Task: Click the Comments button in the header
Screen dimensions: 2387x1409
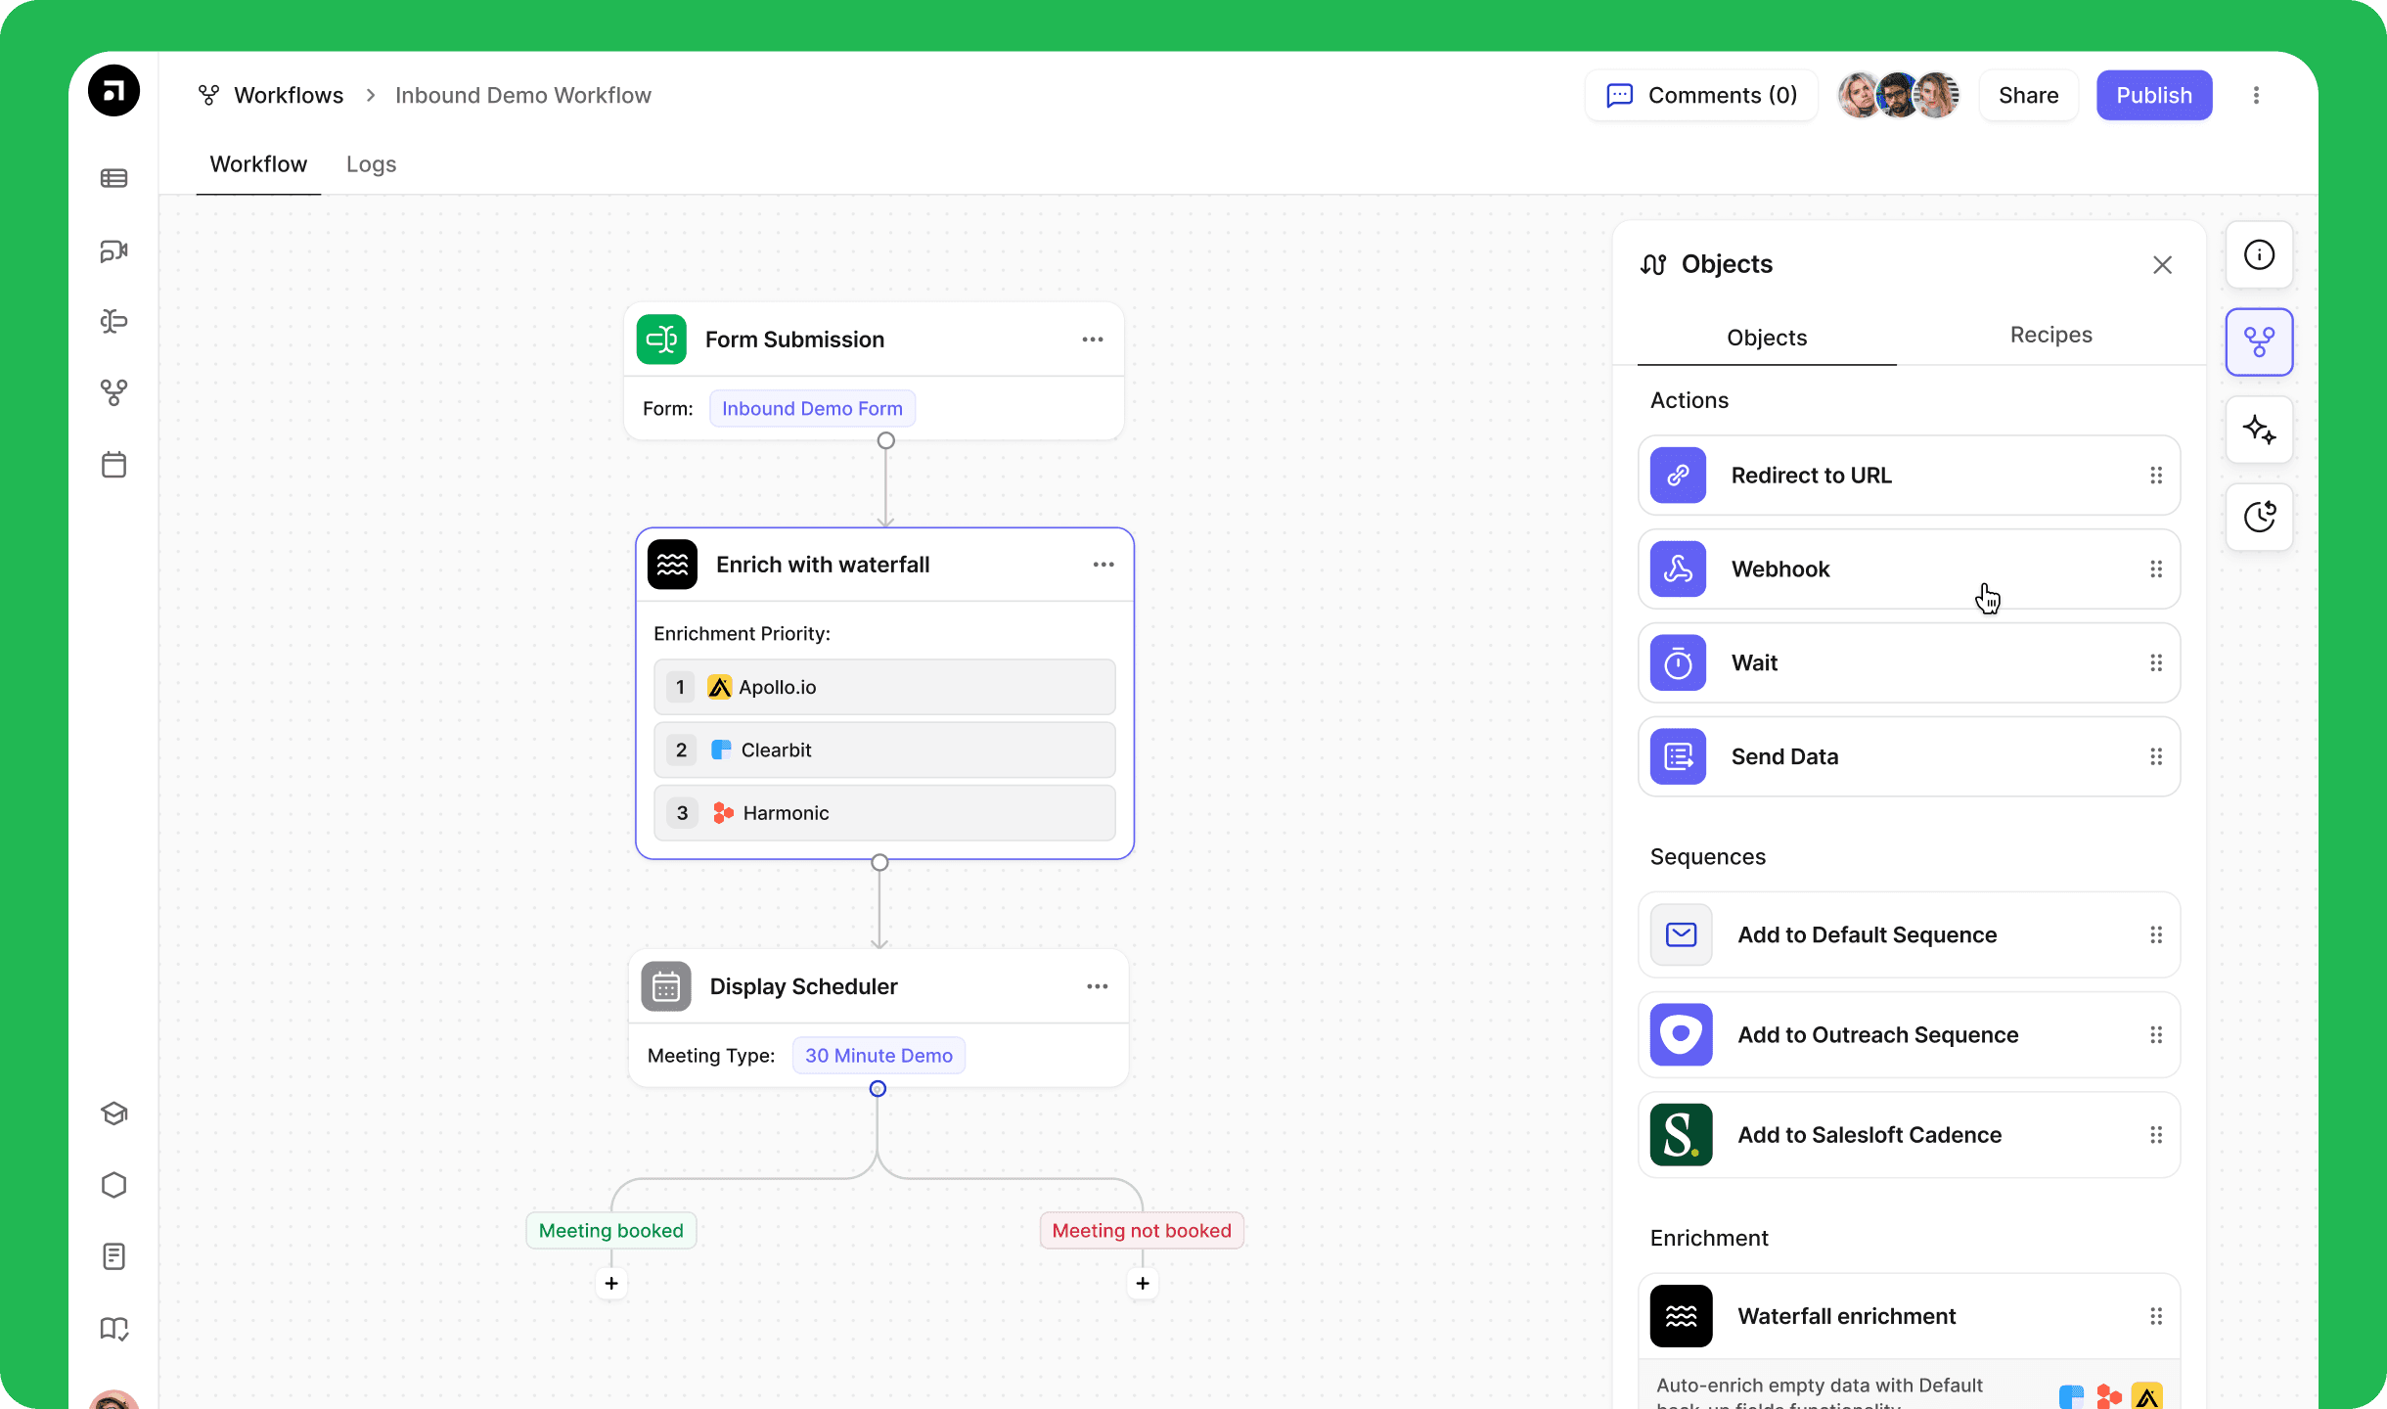Action: click(1701, 95)
